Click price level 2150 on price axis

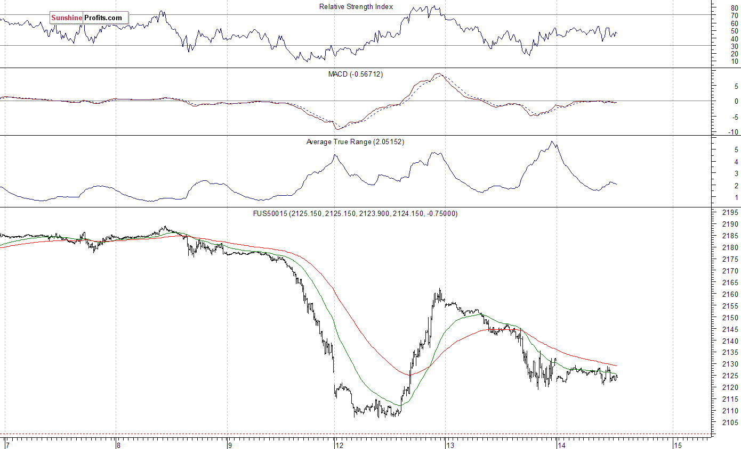730,318
